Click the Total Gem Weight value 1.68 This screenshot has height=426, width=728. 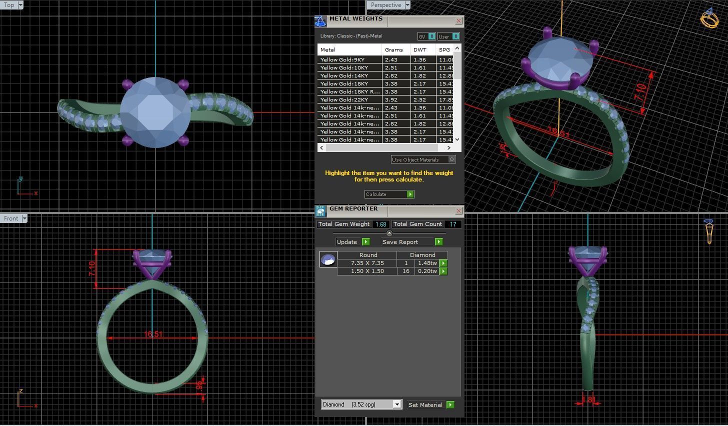(x=380, y=224)
